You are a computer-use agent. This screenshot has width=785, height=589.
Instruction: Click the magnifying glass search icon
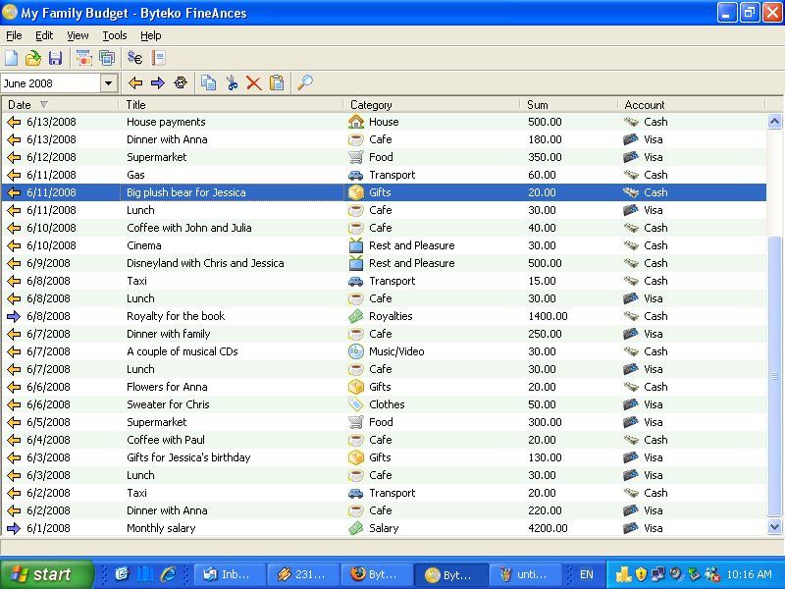point(305,83)
